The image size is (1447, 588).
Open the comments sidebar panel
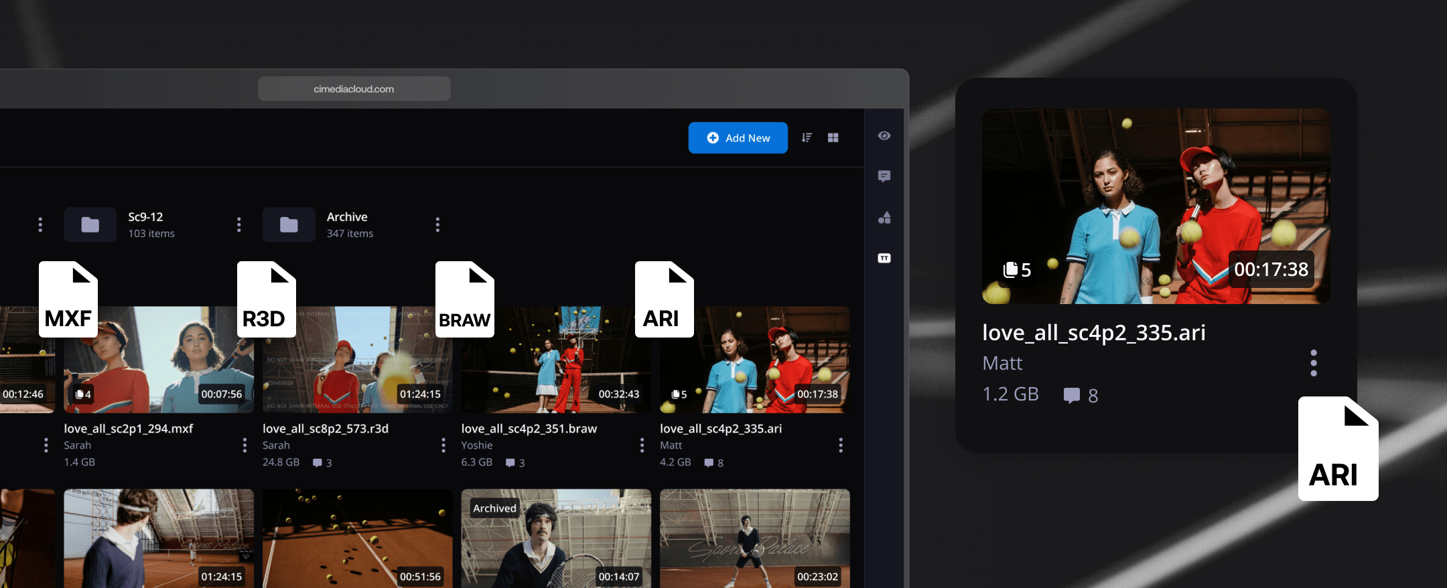coord(884,176)
